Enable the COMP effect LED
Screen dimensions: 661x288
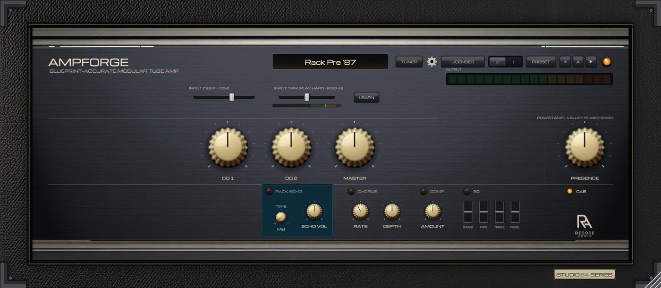(423, 191)
